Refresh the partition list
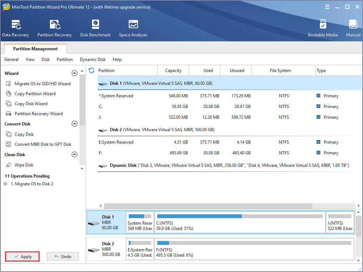This screenshot has width=363, height=272. point(92,71)
